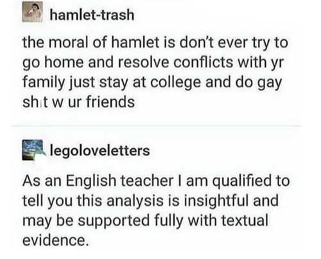Screen dimensions: 321x259
Task: Open legoloveletters' profile avatar
Action: click(x=32, y=150)
